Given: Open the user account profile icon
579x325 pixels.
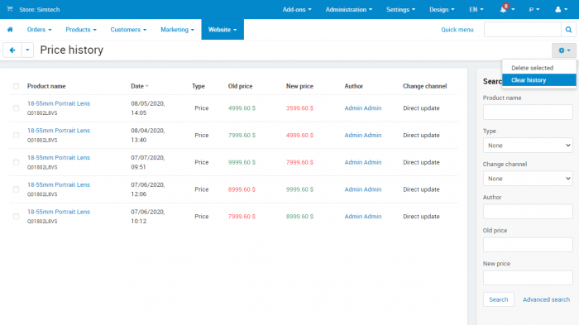Looking at the screenshot, I should click(558, 10).
